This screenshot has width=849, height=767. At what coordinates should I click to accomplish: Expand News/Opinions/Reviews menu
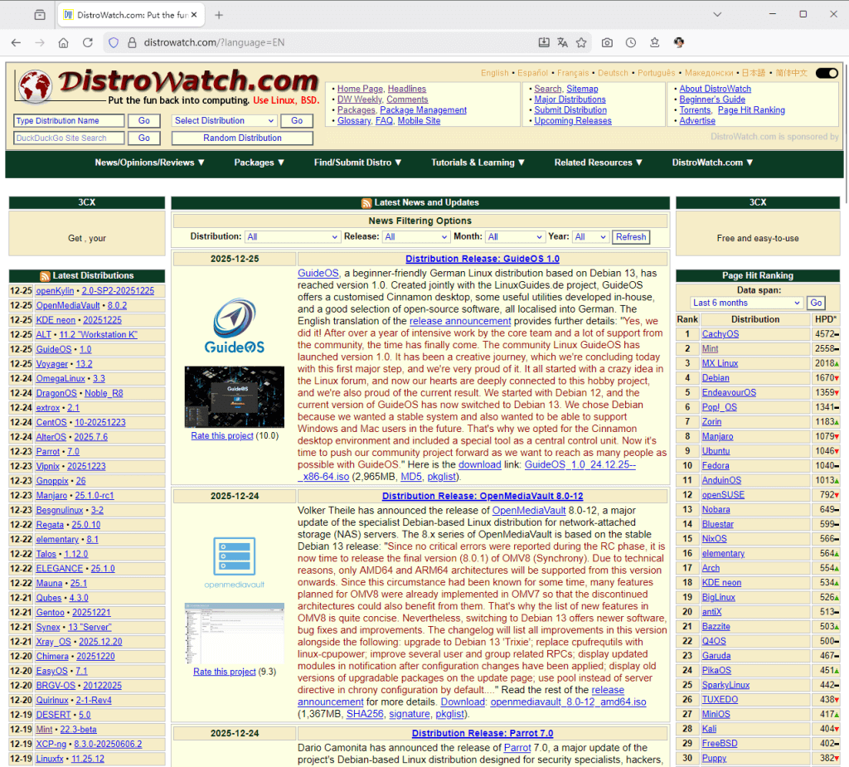pyautogui.click(x=149, y=163)
